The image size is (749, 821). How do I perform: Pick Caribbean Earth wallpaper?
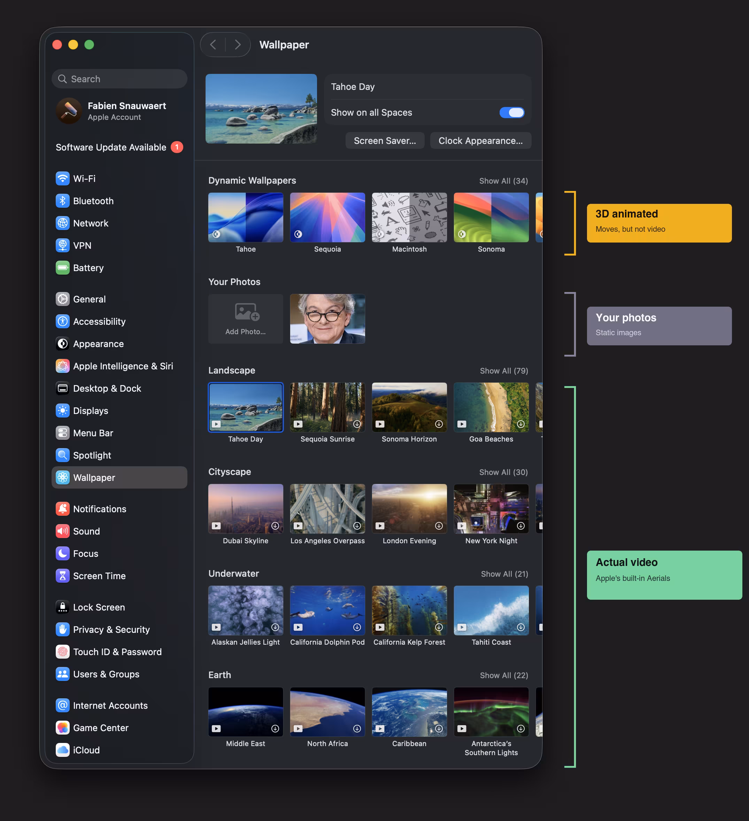pyautogui.click(x=409, y=712)
